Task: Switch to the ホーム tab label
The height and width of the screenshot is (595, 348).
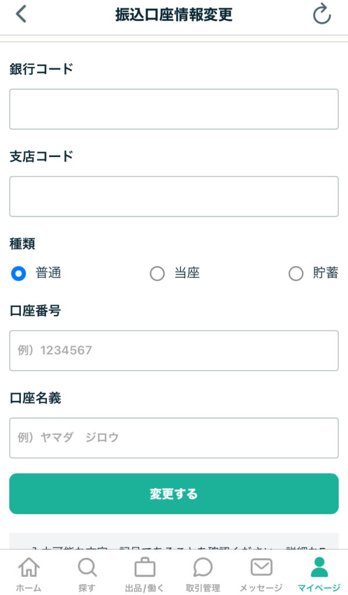Action: coord(28,587)
